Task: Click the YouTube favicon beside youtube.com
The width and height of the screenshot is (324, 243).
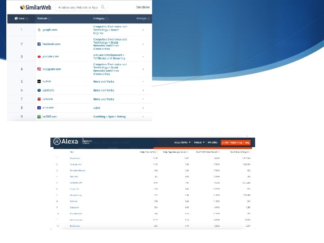Action: coord(39,57)
